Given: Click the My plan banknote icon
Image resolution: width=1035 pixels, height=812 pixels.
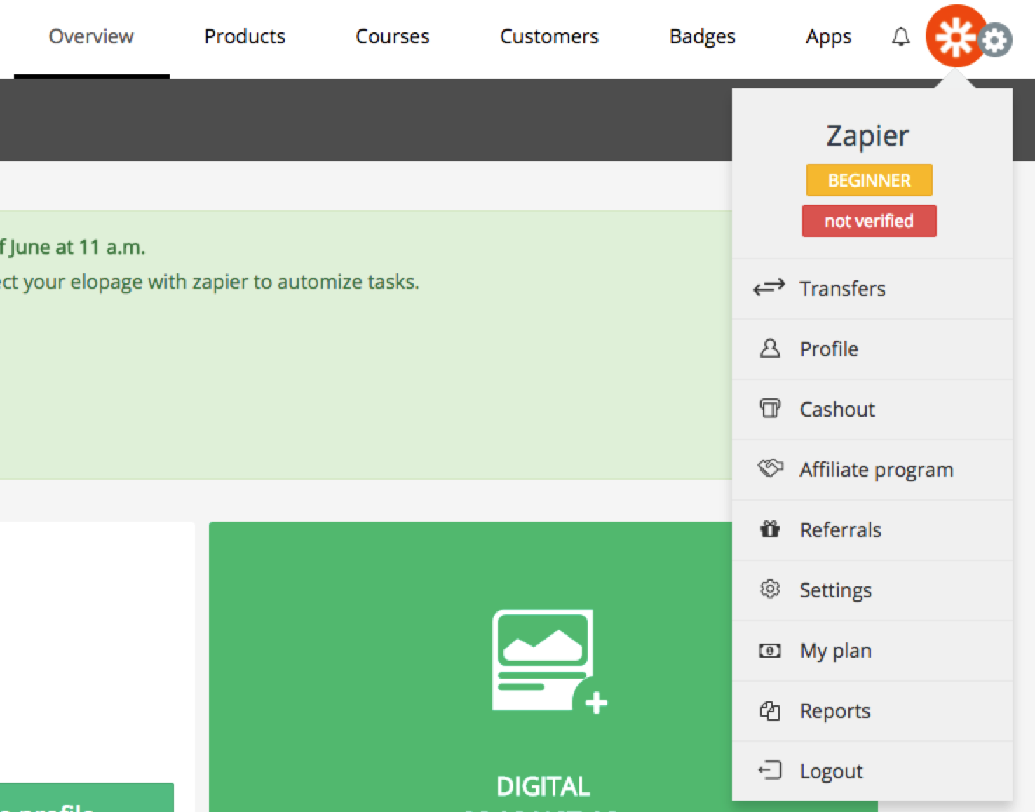Looking at the screenshot, I should click(x=770, y=651).
